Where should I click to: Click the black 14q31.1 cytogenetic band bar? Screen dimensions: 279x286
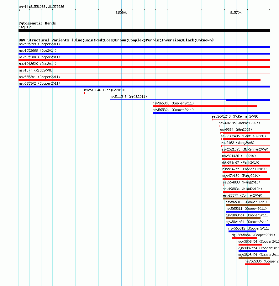pyautogui.click(x=144, y=30)
